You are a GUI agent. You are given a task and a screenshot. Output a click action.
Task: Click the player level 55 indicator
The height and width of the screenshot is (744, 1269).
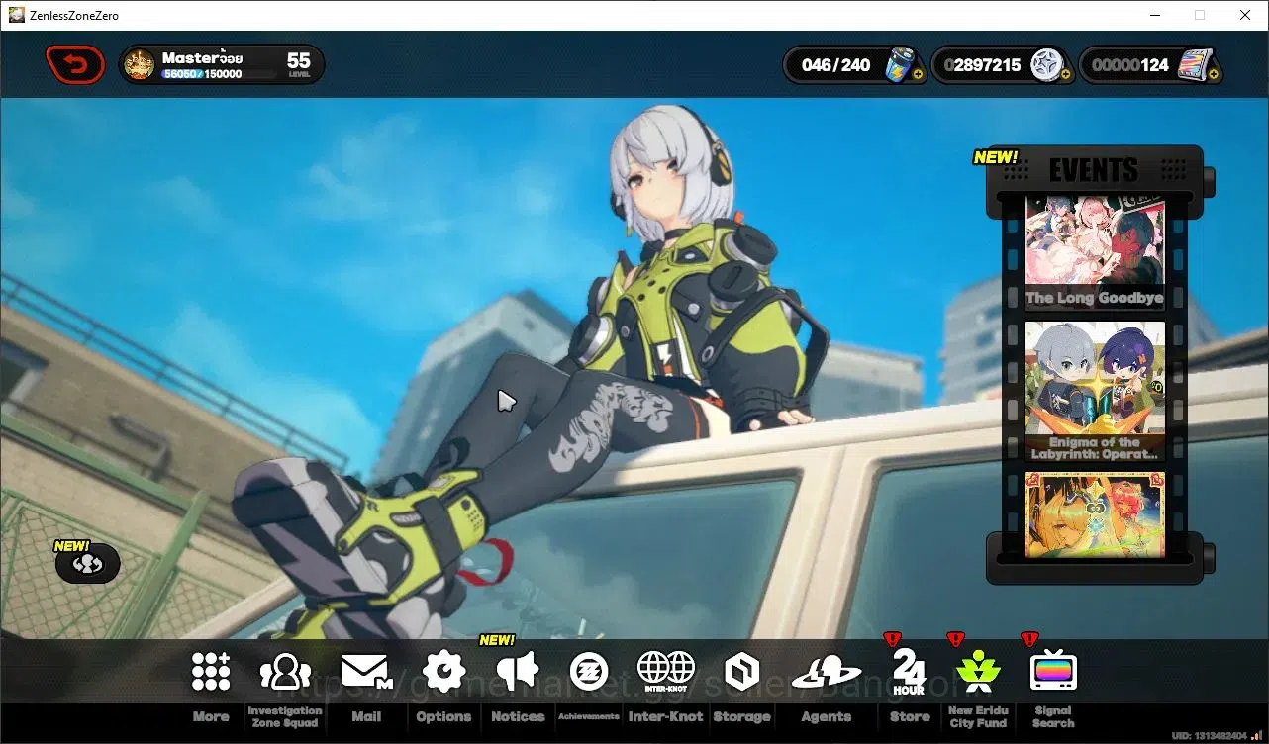(299, 64)
